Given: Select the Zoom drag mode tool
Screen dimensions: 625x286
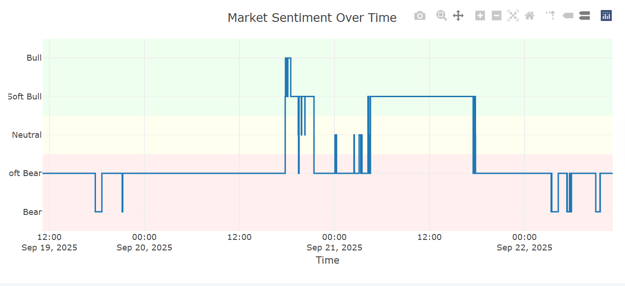Looking at the screenshot, I should [441, 16].
